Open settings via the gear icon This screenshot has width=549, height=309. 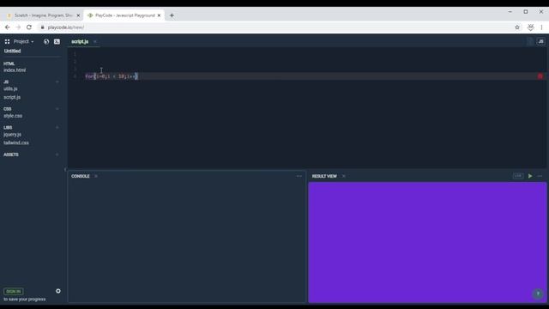[x=58, y=291]
